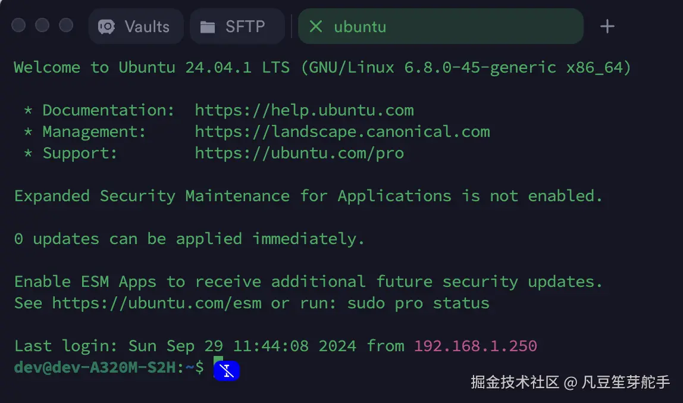This screenshot has width=683, height=403.
Task: Follow the ubuntu.com/pro support link
Action: pos(299,153)
